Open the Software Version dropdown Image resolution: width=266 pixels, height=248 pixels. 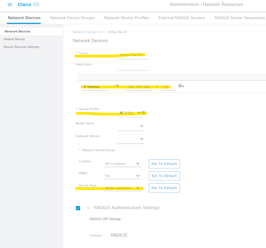click(131, 139)
